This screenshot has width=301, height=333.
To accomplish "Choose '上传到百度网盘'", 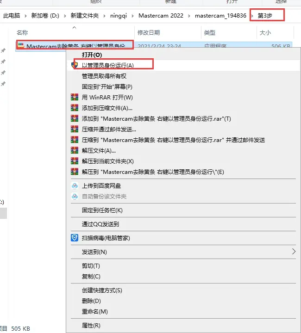I will [x=101, y=185].
